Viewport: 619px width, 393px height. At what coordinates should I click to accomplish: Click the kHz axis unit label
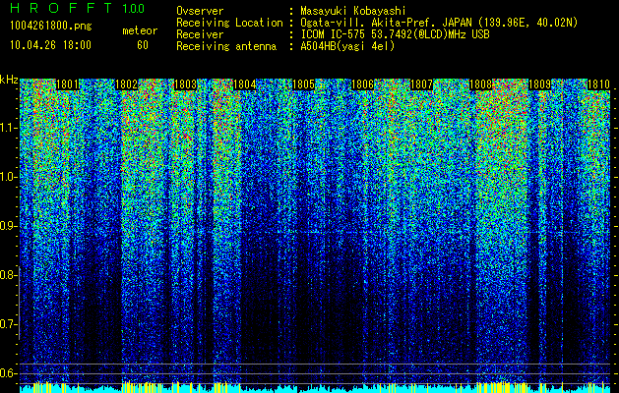coord(9,80)
